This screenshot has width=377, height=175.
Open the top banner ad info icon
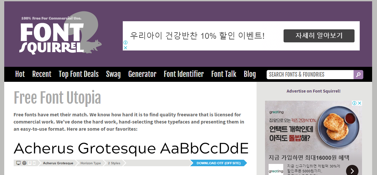click(x=125, y=43)
